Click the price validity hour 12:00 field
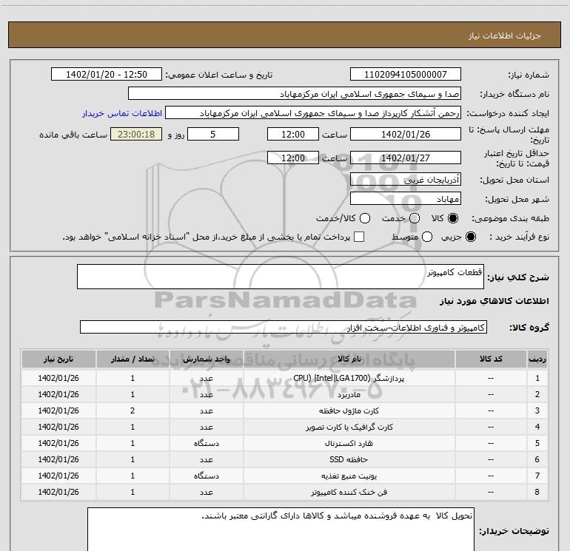The image size is (570, 551). [293, 158]
